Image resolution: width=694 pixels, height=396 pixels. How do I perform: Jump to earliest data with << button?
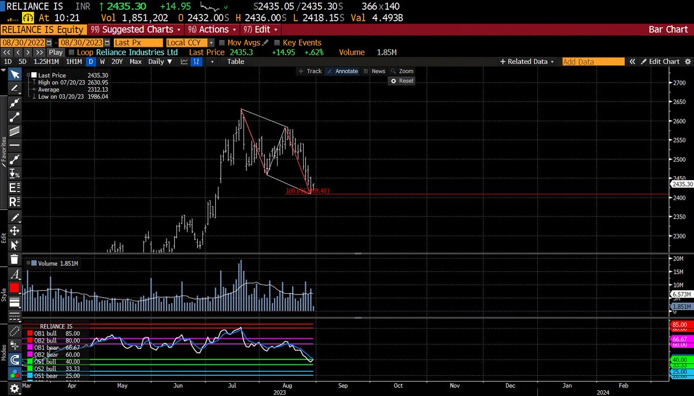[x=7, y=52]
